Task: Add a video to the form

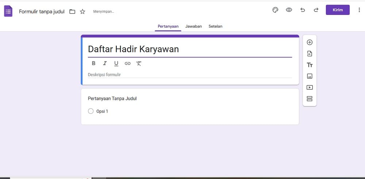Action: [x=310, y=88]
